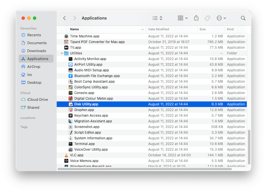Select Applications in the sidebar

(x=36, y=59)
